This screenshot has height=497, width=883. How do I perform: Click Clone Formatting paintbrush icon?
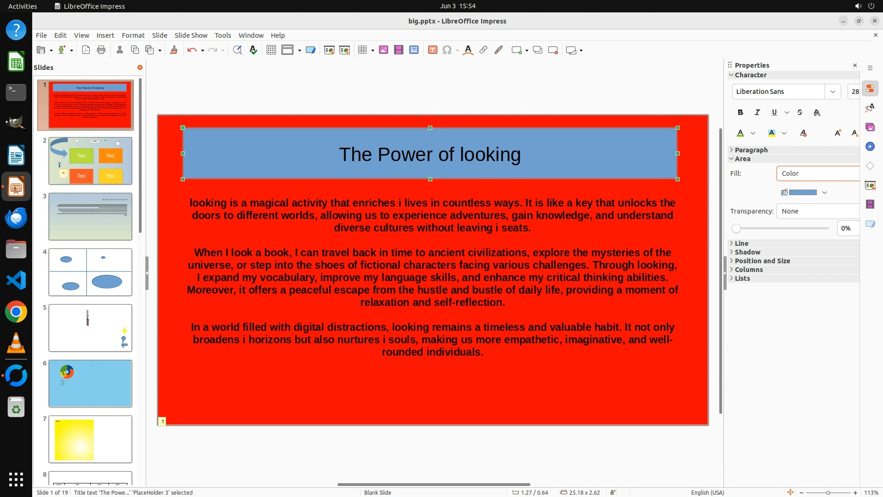[174, 50]
